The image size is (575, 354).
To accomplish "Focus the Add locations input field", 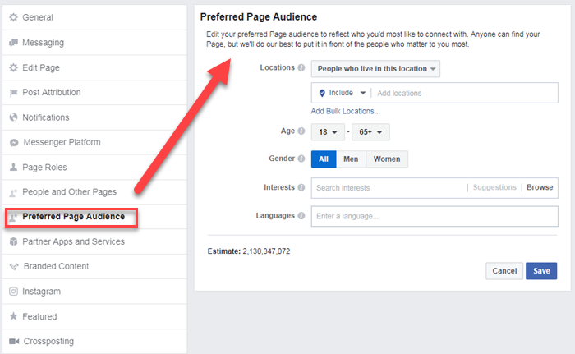I will click(x=465, y=93).
